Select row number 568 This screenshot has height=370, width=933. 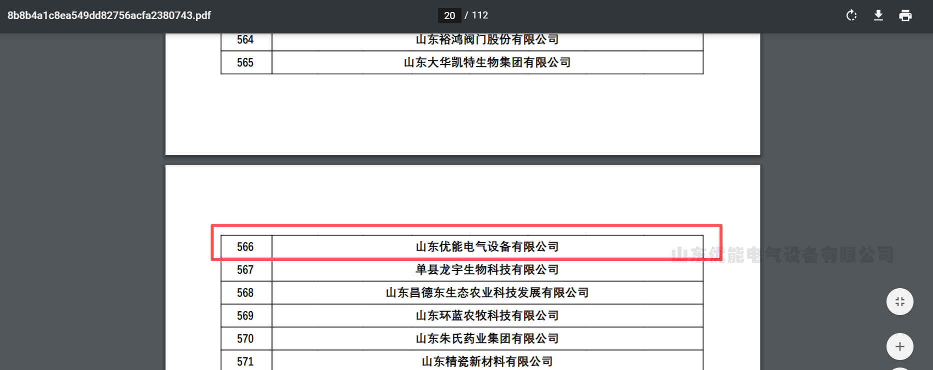(x=245, y=293)
